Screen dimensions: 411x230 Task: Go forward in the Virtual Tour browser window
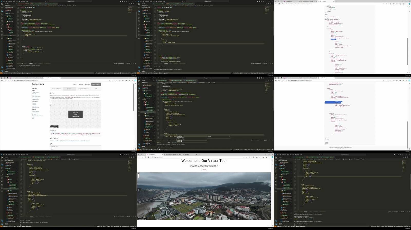pyautogui.click(x=142, y=157)
